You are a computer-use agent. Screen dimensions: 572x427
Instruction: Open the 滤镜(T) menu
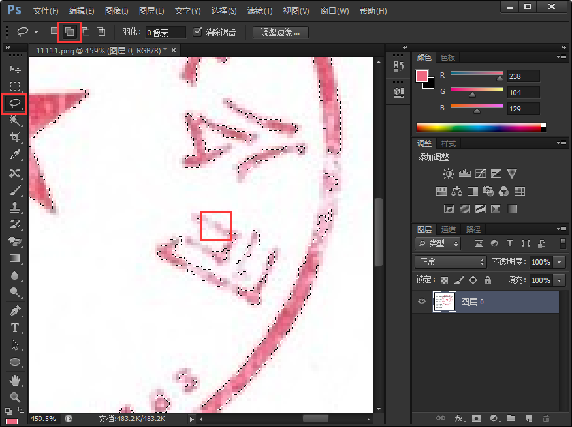(x=260, y=11)
